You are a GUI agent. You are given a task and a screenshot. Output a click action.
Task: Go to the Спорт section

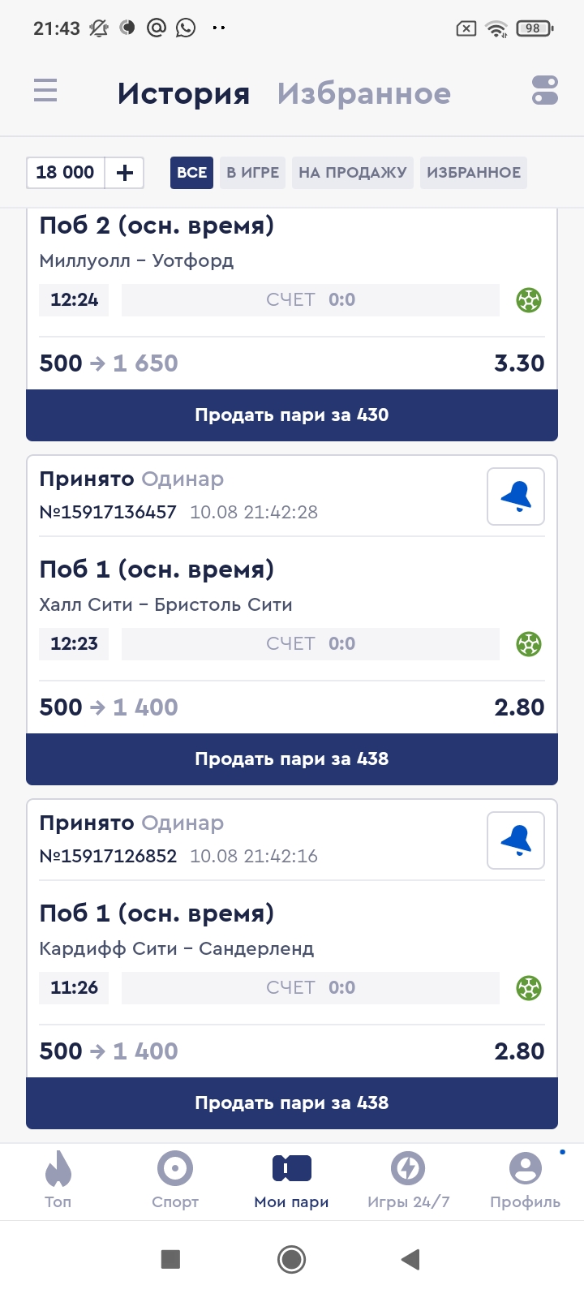pyautogui.click(x=175, y=1180)
